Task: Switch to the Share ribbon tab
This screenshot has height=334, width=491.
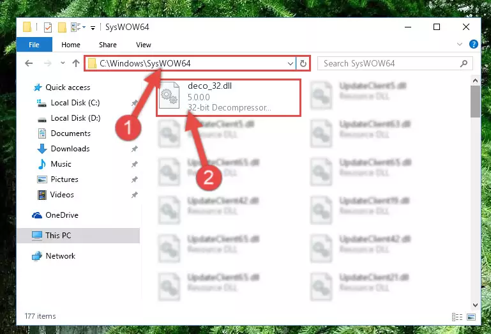Action: click(x=108, y=45)
